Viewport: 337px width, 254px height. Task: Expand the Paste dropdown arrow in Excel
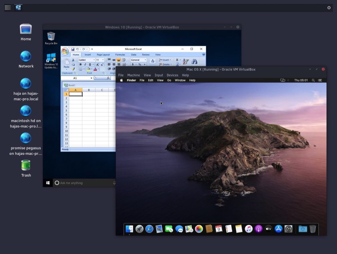pyautogui.click(x=66, y=70)
